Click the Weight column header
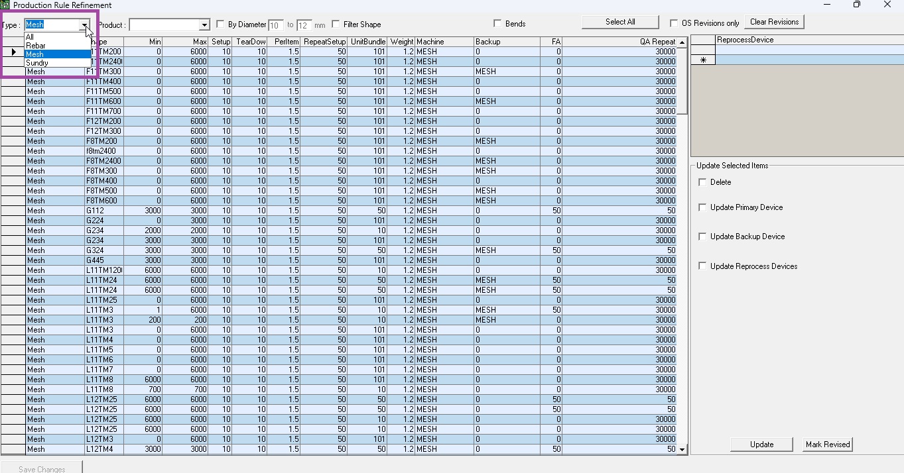Screen dimensions: 904x473 click(x=401, y=42)
